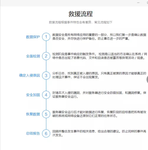Select the 确定入侵原因 step label
The image size is (148, 150).
(x=29, y=76)
